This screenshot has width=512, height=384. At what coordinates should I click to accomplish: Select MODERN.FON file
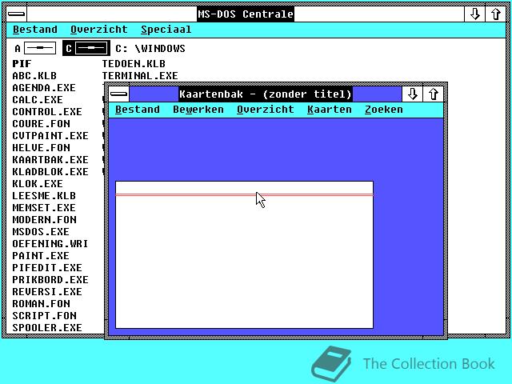(45, 220)
